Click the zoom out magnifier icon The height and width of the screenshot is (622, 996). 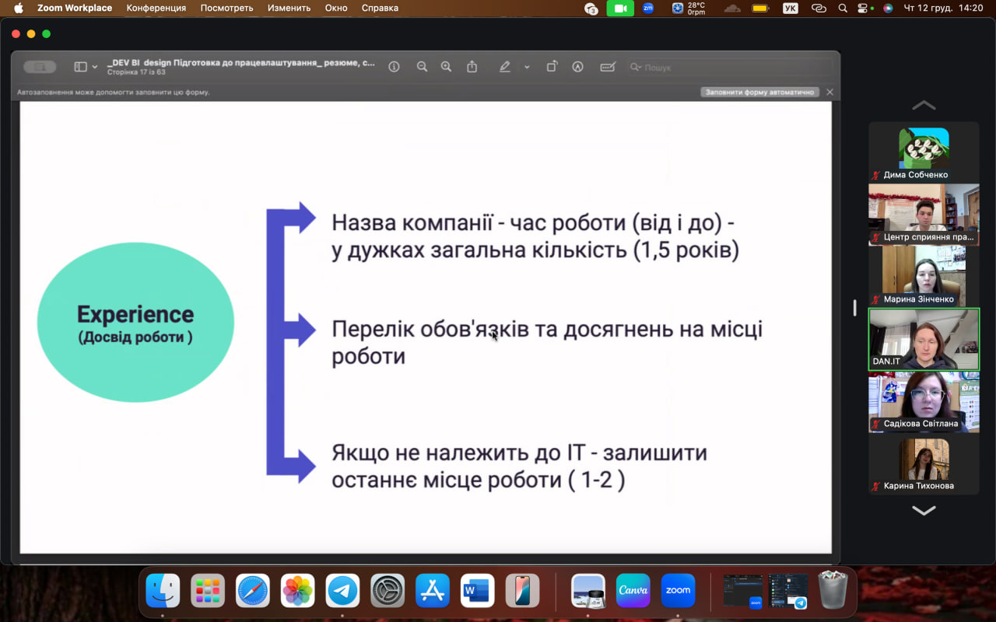click(422, 67)
